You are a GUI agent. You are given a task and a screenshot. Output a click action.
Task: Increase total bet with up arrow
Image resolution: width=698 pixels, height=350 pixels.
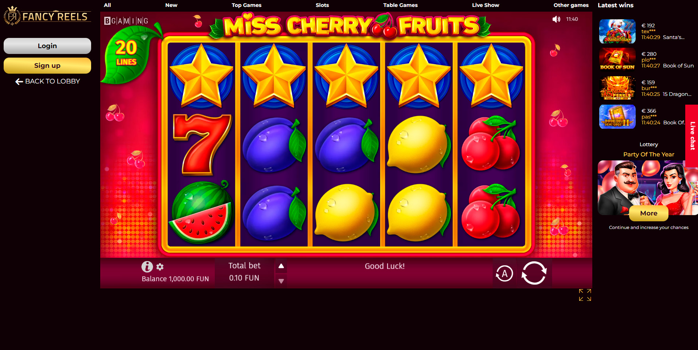(281, 266)
